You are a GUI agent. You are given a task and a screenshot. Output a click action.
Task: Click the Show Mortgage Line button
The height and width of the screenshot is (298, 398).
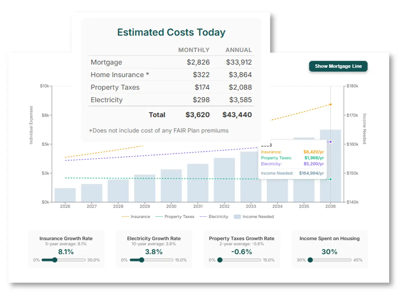tap(338, 66)
